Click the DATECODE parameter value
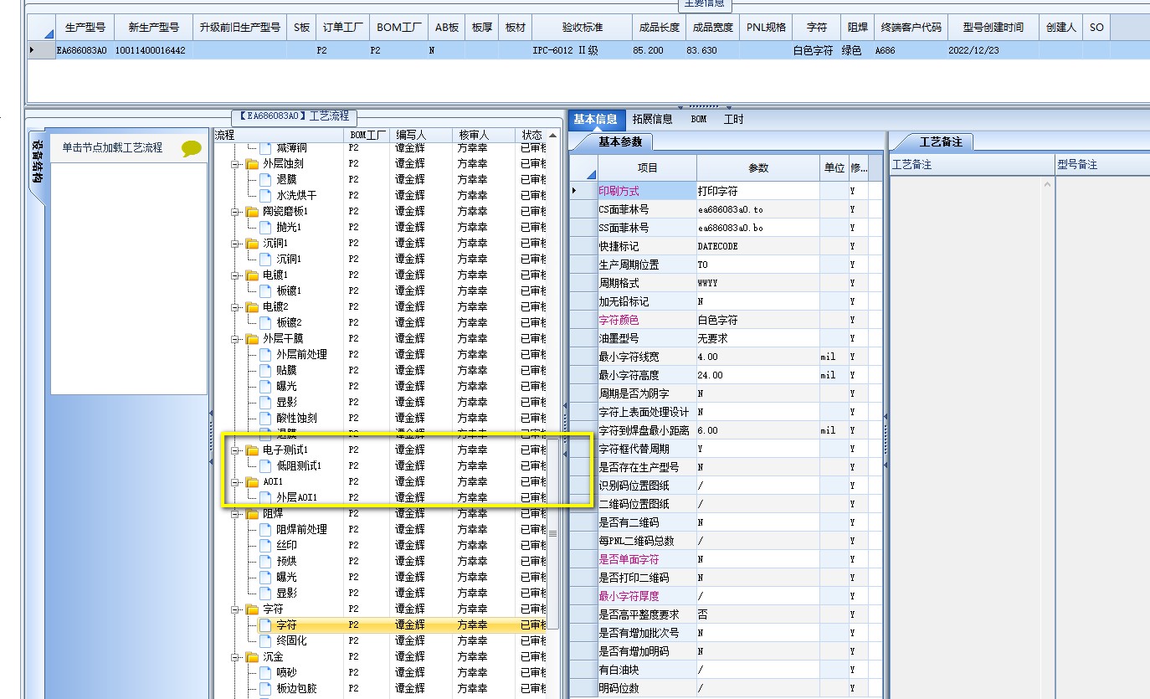 [757, 246]
